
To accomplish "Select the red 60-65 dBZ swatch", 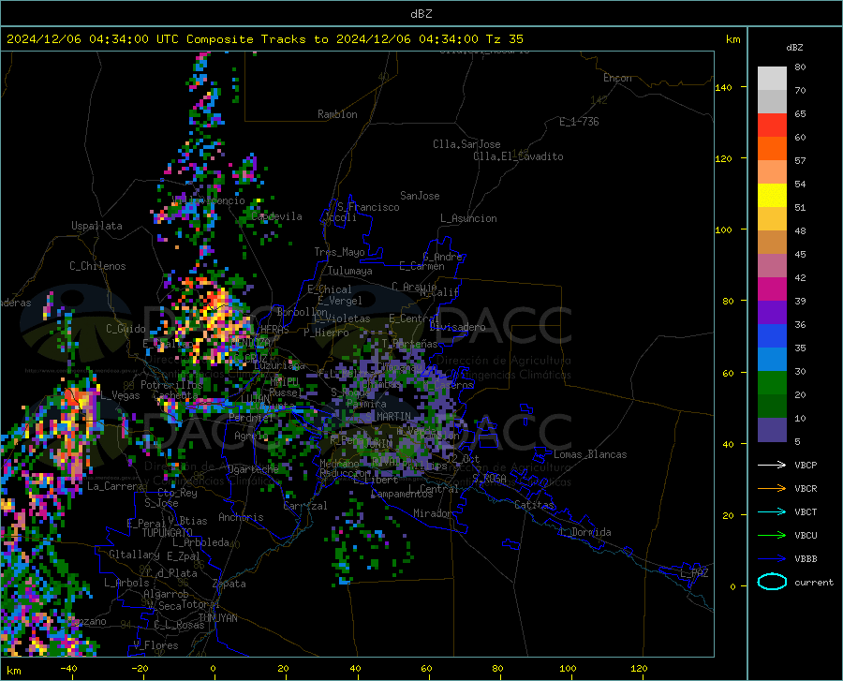I will tap(772, 126).
